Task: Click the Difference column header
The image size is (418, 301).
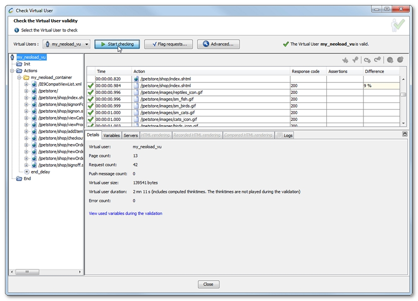Action: pyautogui.click(x=381, y=71)
